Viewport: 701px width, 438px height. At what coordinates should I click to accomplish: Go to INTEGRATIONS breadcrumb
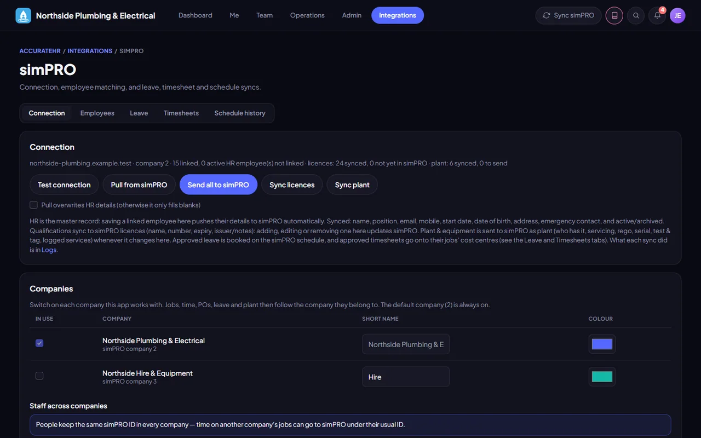click(x=90, y=51)
